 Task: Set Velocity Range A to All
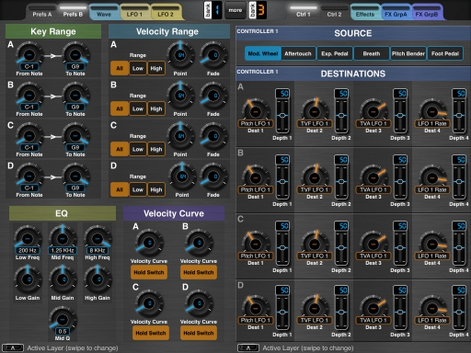coord(120,68)
